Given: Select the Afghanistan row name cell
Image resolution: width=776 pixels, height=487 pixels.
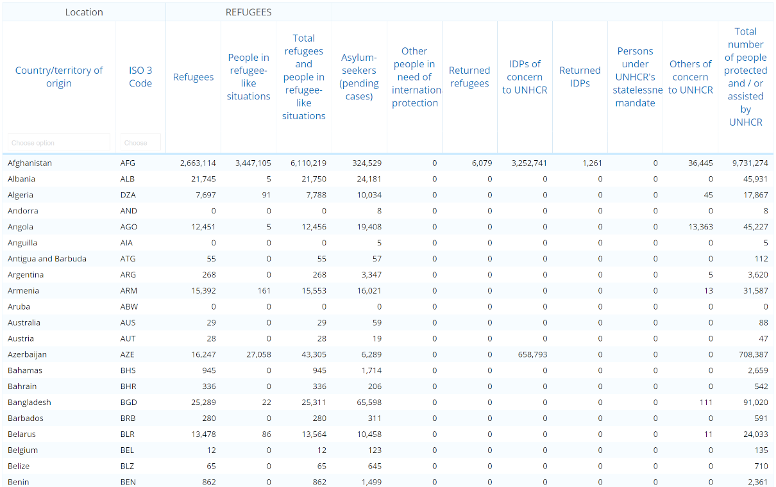Looking at the screenshot, I should click(30, 163).
